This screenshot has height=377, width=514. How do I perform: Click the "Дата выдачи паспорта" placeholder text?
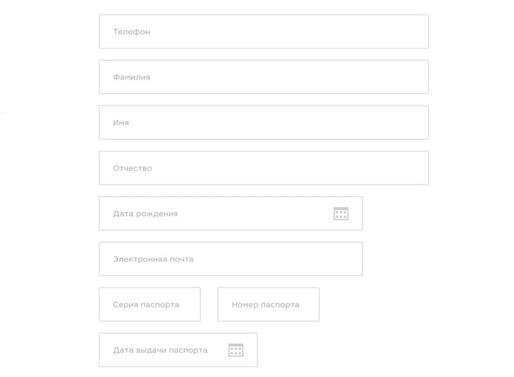160,350
